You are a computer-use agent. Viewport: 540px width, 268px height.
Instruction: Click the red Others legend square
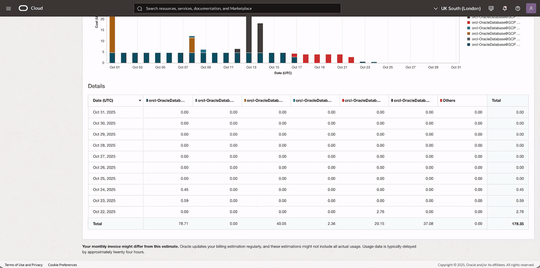click(x=441, y=100)
